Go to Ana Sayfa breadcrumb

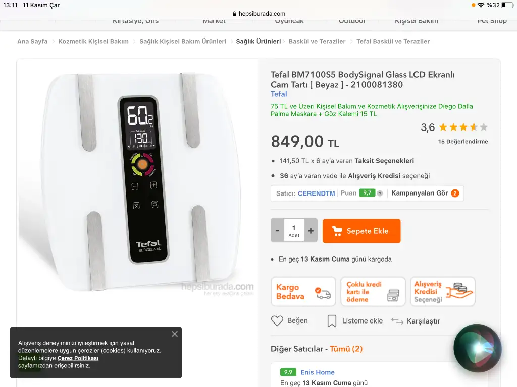coord(32,41)
